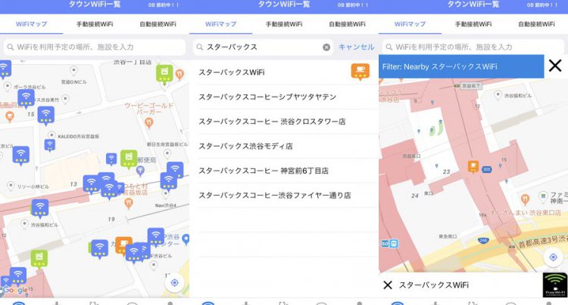Focus the search field containing スターバックス
Image resolution: width=568 pixels, height=305 pixels.
263,47
